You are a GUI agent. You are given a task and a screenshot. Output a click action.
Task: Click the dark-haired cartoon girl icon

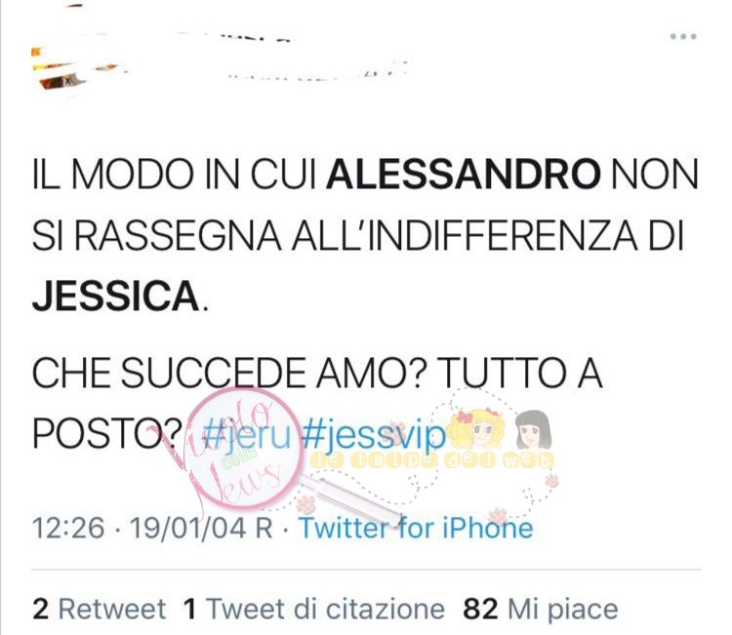[533, 429]
